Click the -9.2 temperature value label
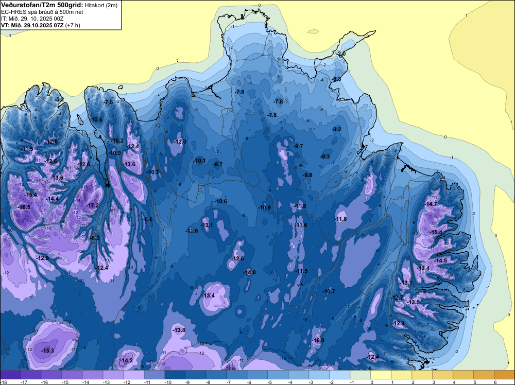This screenshot has width=515, height=385. pos(337,129)
